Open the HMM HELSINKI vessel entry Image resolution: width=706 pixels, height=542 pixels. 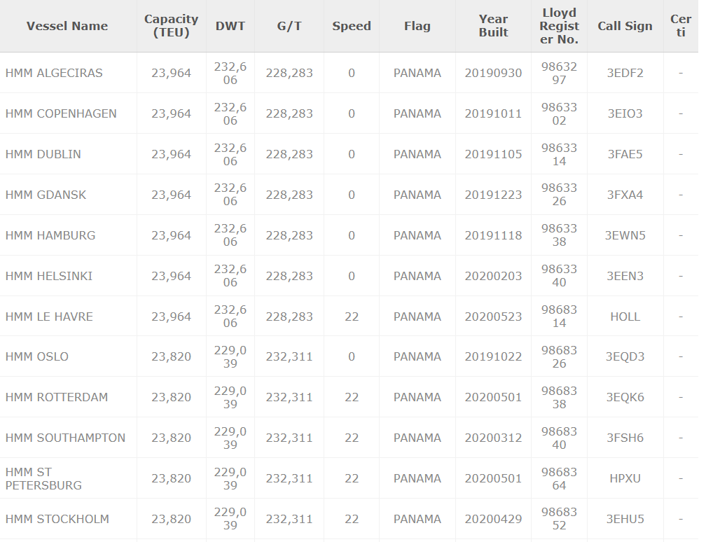49,276
